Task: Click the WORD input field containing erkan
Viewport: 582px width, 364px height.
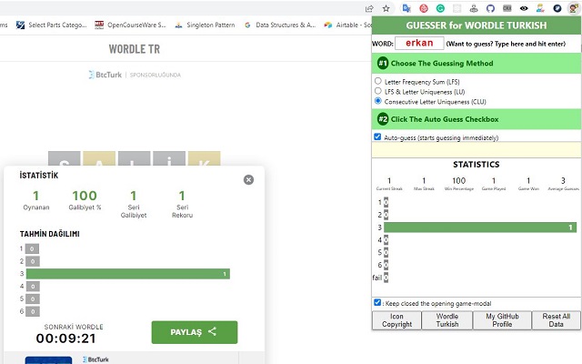Action: [x=419, y=43]
